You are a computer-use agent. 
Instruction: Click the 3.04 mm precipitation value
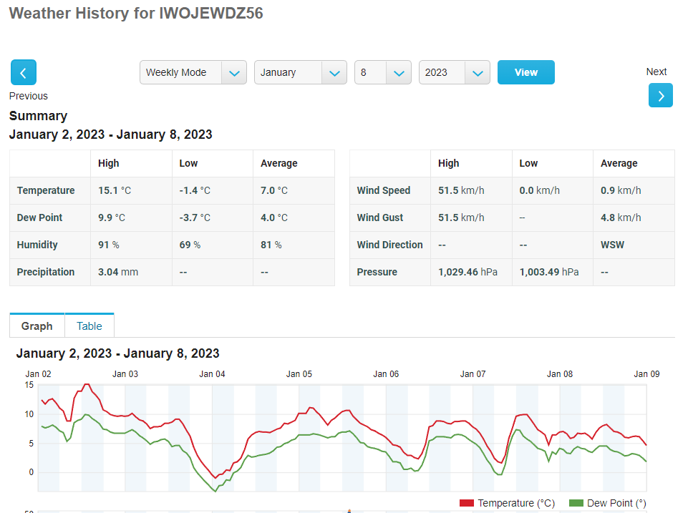pyautogui.click(x=118, y=272)
